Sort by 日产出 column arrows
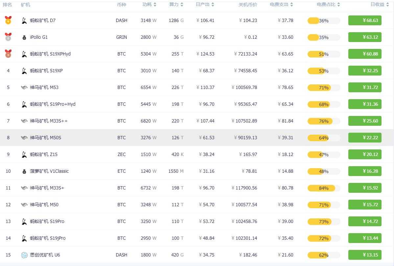Screen dimensions: 394x266 213,5
